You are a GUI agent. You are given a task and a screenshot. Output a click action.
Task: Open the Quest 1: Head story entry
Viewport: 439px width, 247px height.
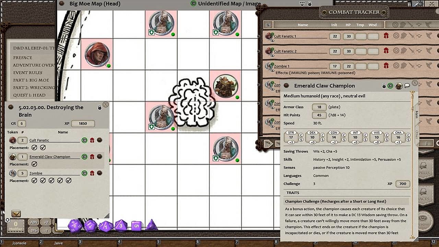(x=29, y=95)
